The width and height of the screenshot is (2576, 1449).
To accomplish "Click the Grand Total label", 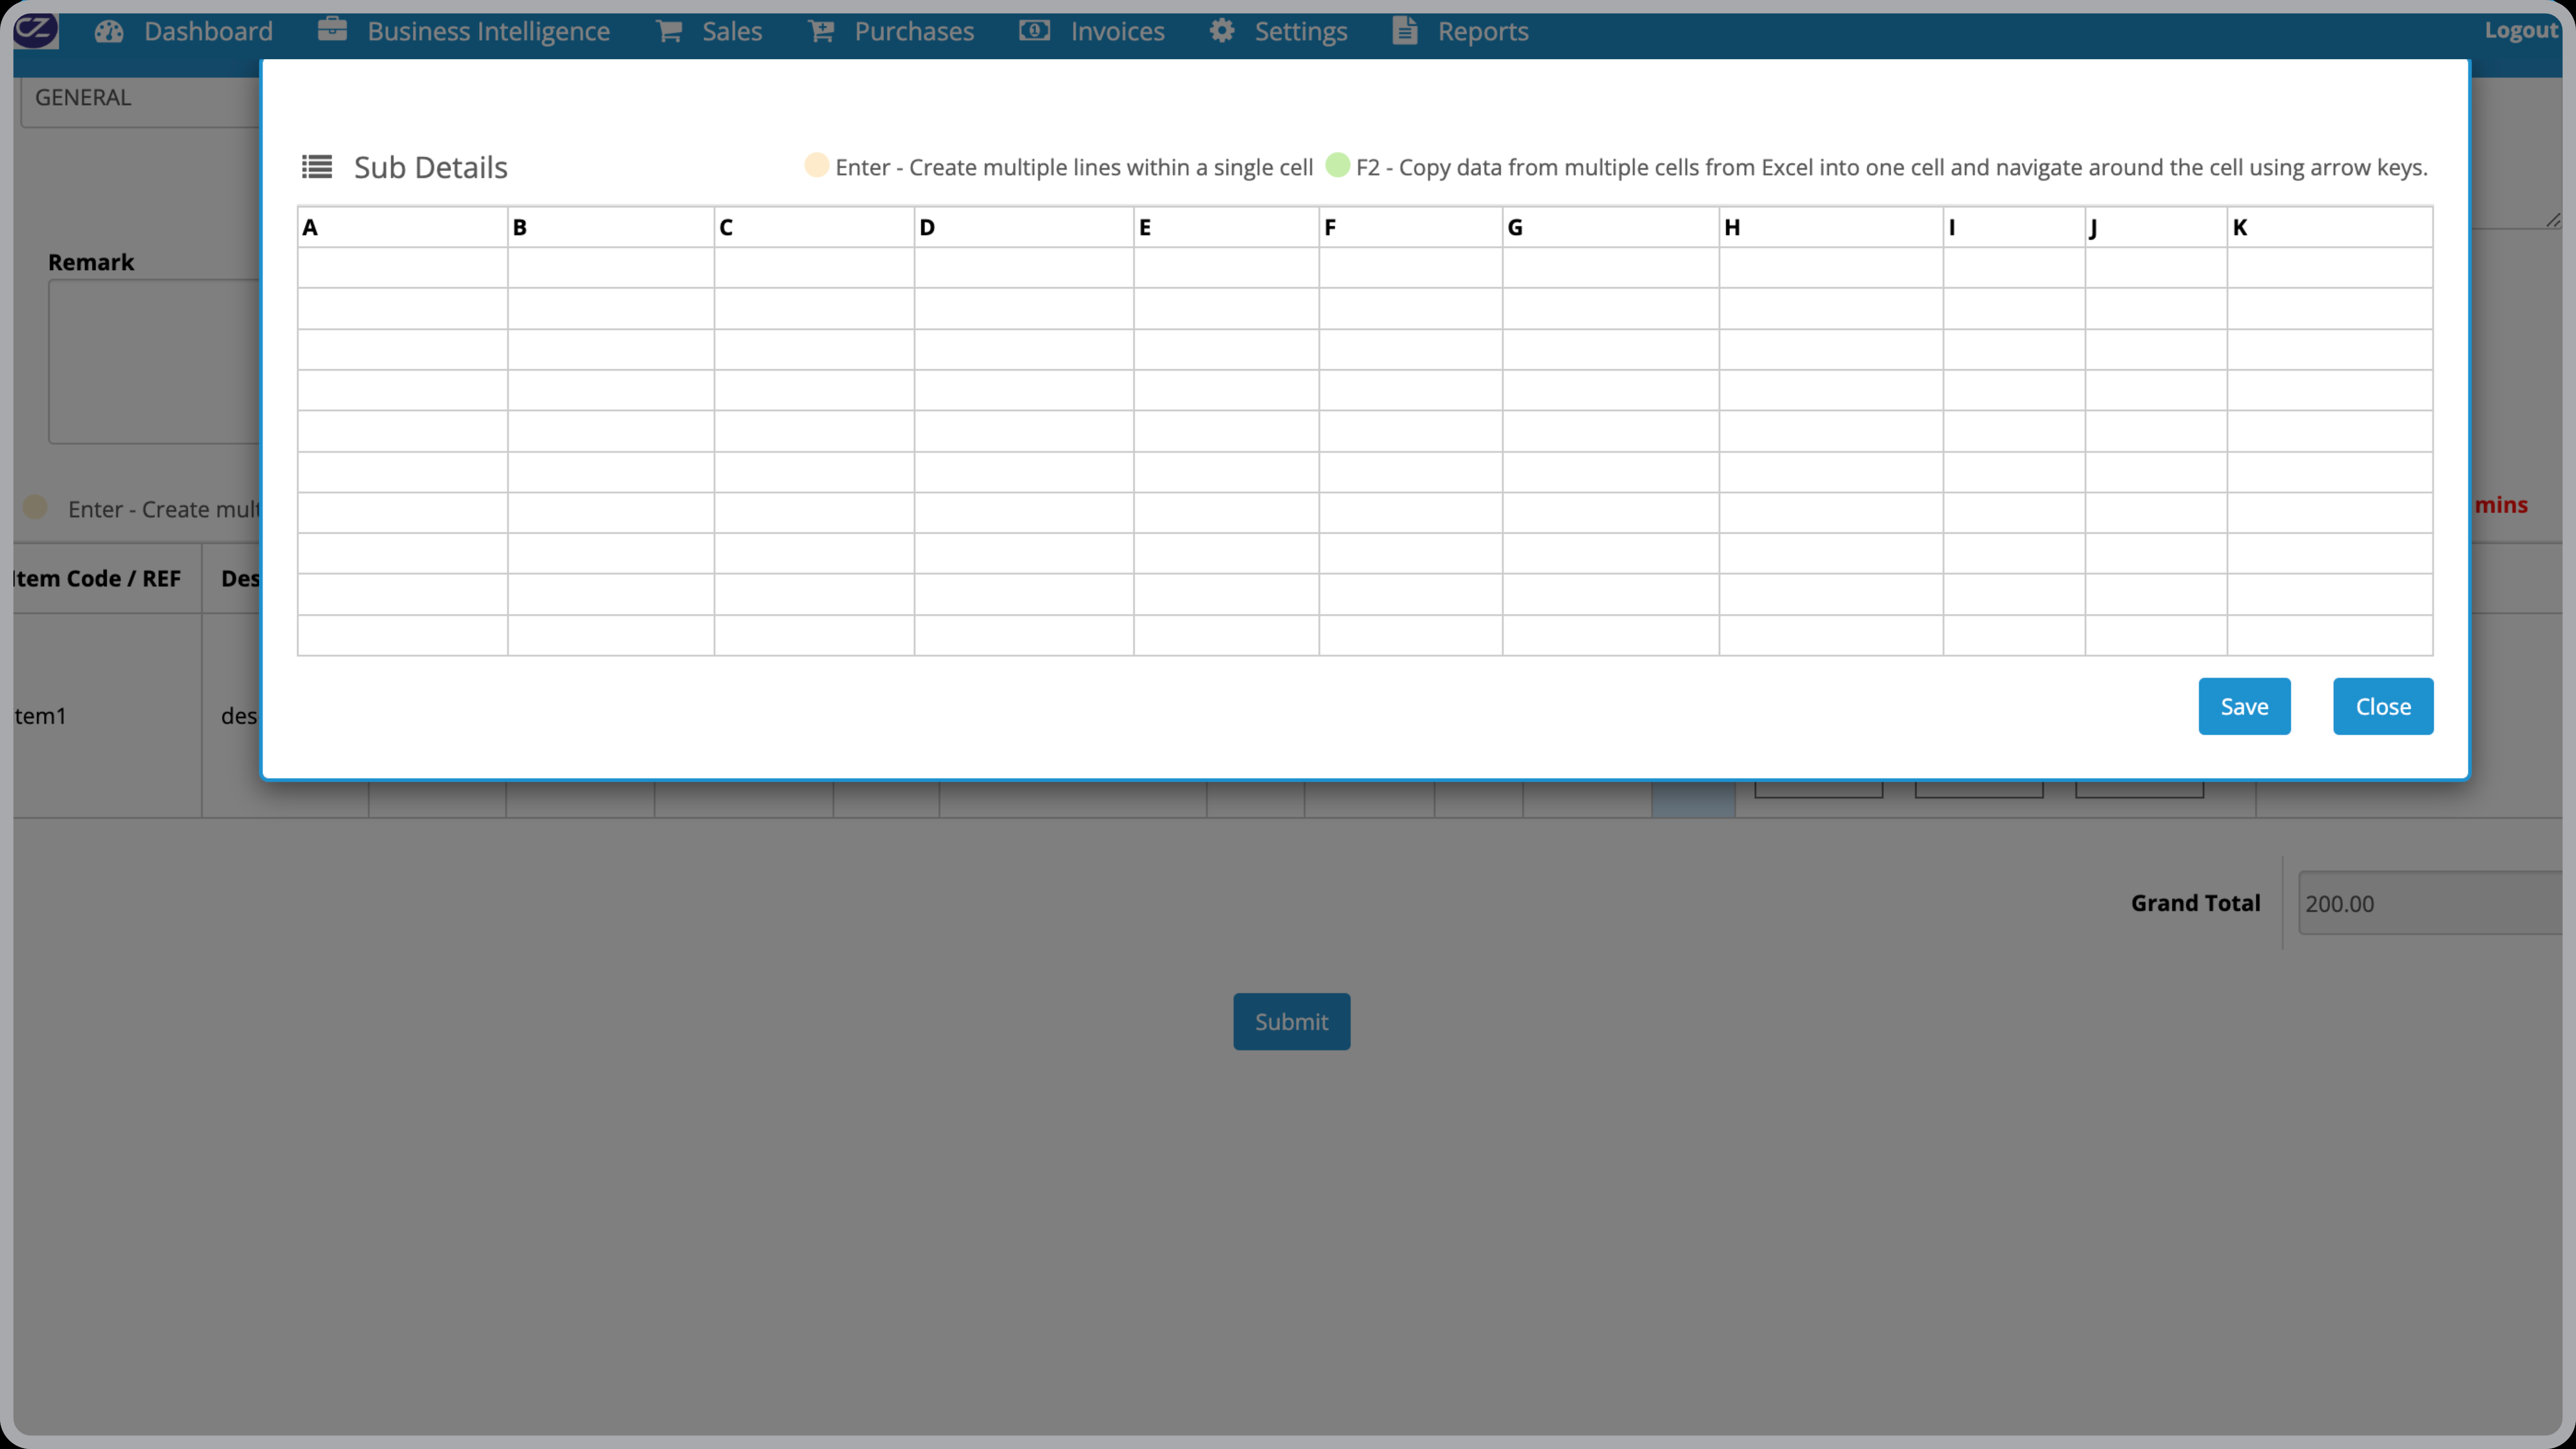I will click(2195, 903).
